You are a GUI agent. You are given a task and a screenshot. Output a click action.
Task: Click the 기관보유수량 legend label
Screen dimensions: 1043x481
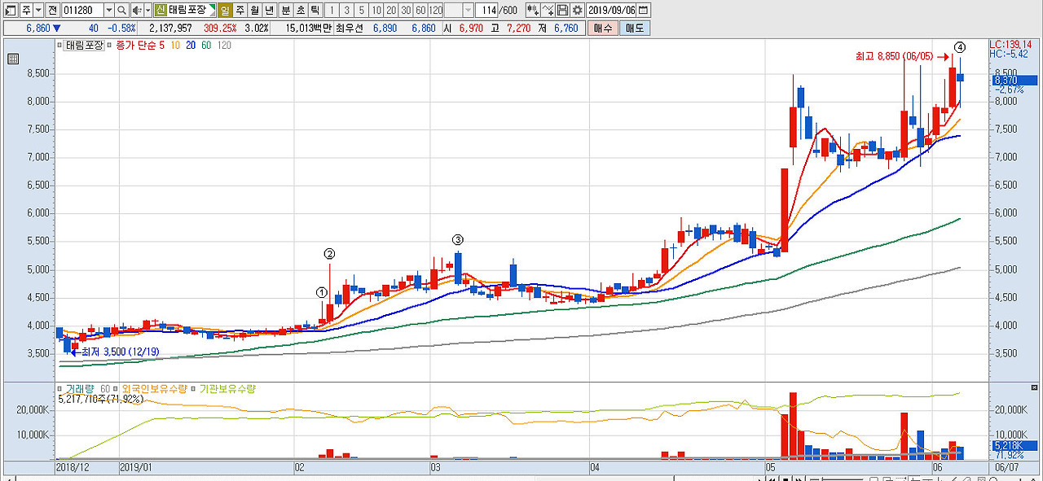[227, 389]
